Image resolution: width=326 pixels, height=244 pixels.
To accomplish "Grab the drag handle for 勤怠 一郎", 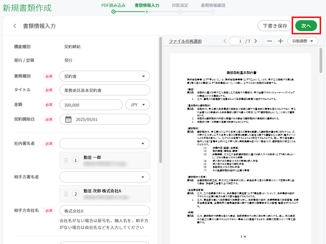I will tap(66, 161).
